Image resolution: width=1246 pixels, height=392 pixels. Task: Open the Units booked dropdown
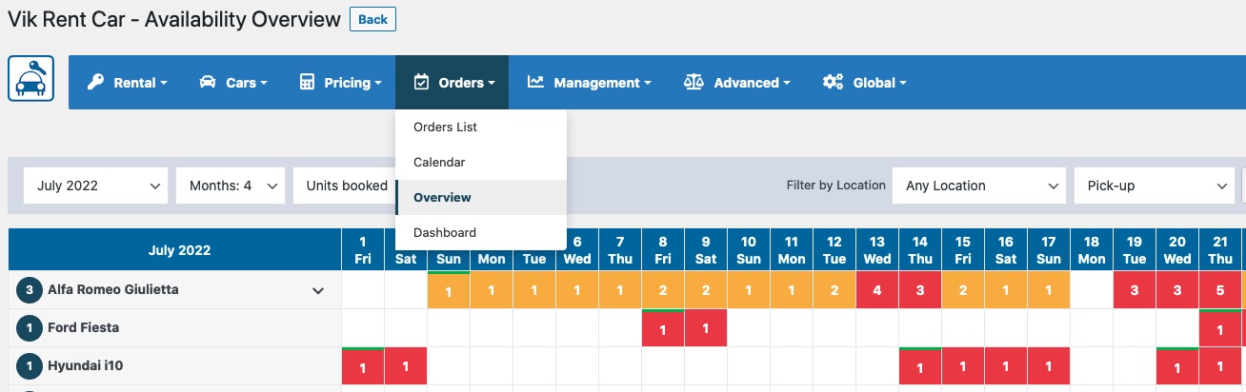click(345, 186)
